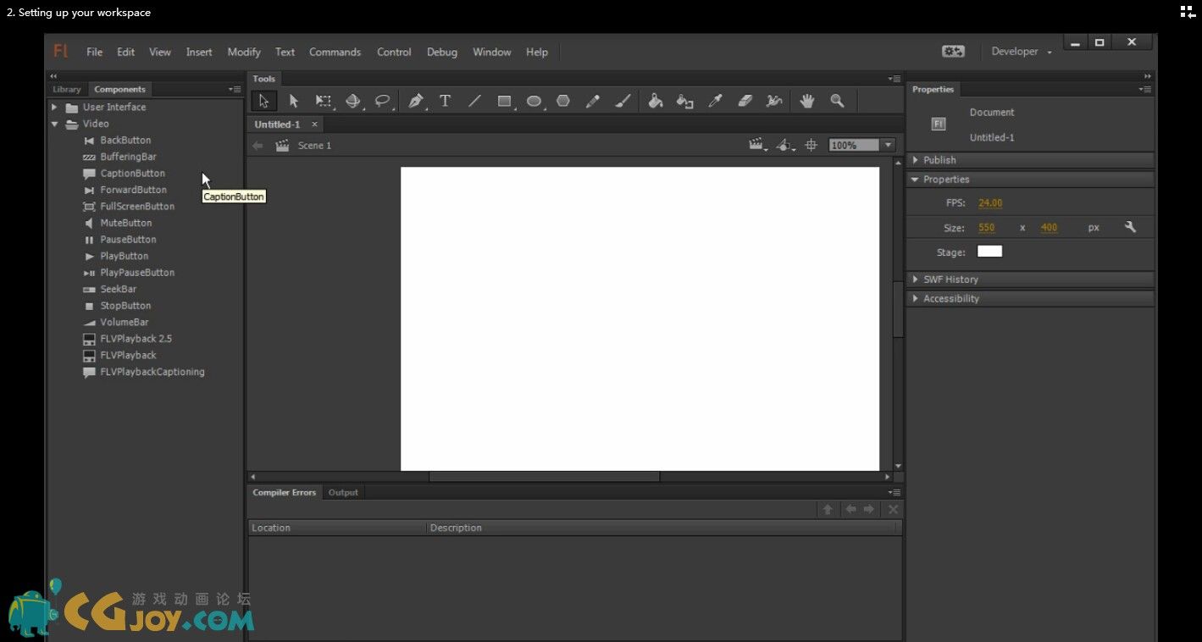Open the stage zoom percentage dropdown arrow
Viewport: 1202px width, 642px height.
coord(889,146)
